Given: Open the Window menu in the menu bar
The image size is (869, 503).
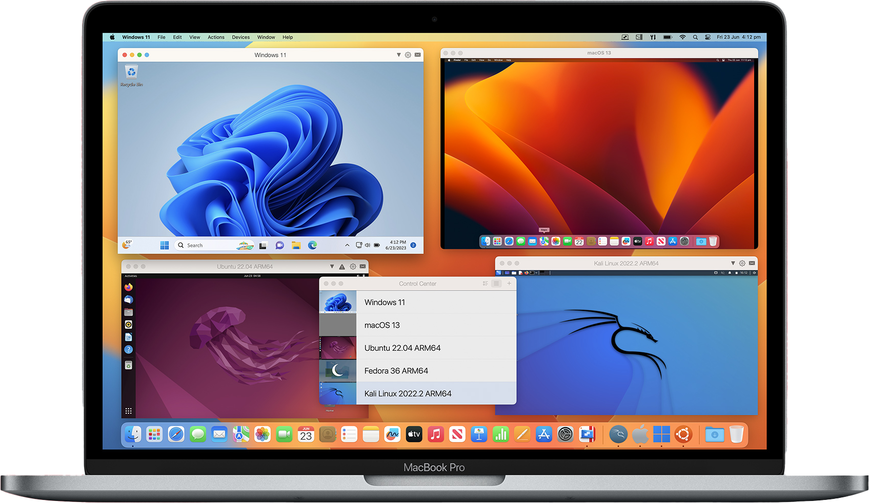Looking at the screenshot, I should click(266, 37).
